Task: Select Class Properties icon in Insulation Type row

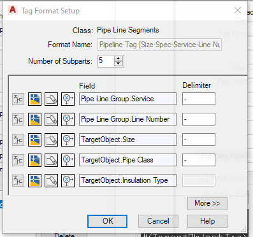Action: 18,180
